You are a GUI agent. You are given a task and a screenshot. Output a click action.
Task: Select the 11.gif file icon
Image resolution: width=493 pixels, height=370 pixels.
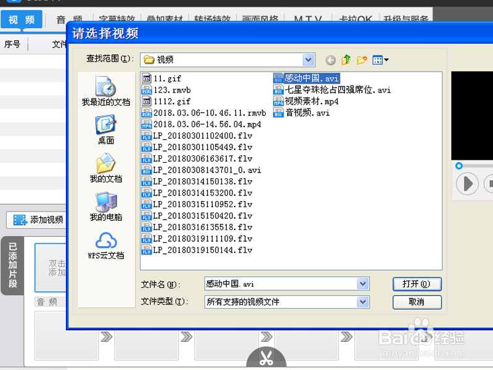(147, 78)
